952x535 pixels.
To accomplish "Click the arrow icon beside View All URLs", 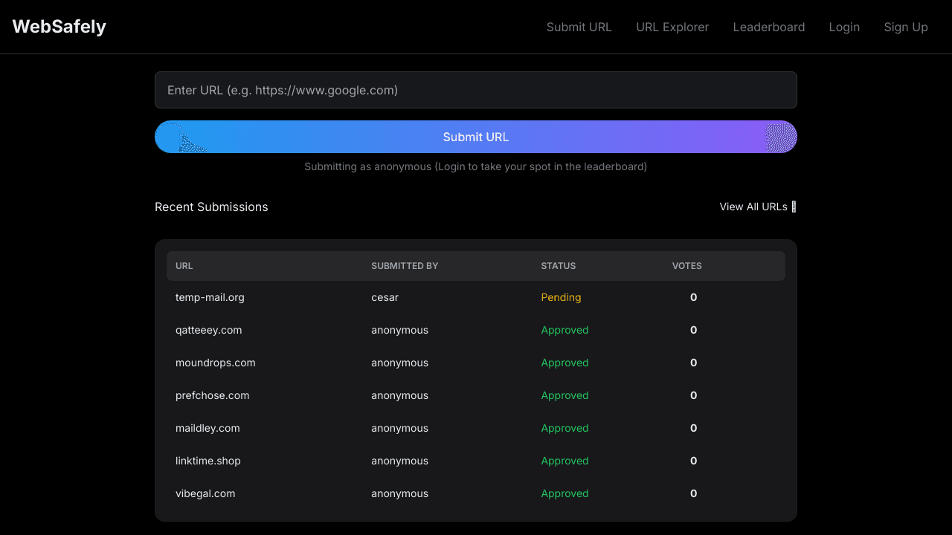I will click(794, 207).
